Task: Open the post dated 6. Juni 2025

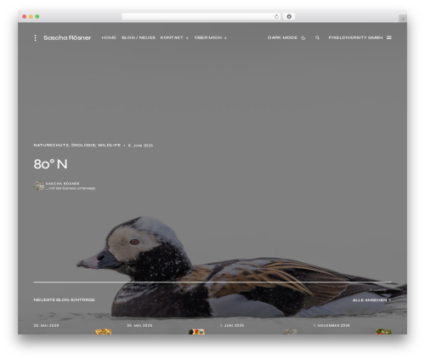Action: click(x=140, y=146)
